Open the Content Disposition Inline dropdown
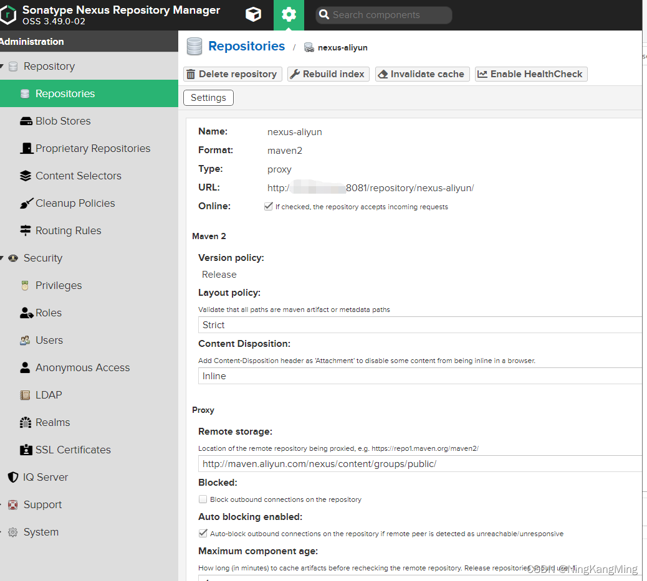 pyautogui.click(x=420, y=376)
